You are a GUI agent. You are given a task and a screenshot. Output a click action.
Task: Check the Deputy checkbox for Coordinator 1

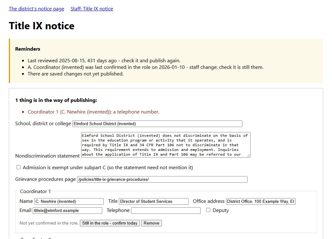[208, 210]
